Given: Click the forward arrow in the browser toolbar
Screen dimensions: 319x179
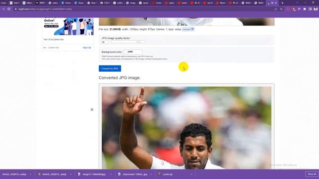Looking at the screenshot, I should tap(3, 9).
